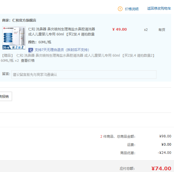Image resolution: width=174 pixels, height=172 pixels.
Task: Click the orange price notice exclamation icon
Action: click(120, 9)
